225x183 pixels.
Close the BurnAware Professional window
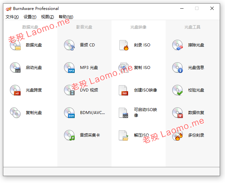212,9
